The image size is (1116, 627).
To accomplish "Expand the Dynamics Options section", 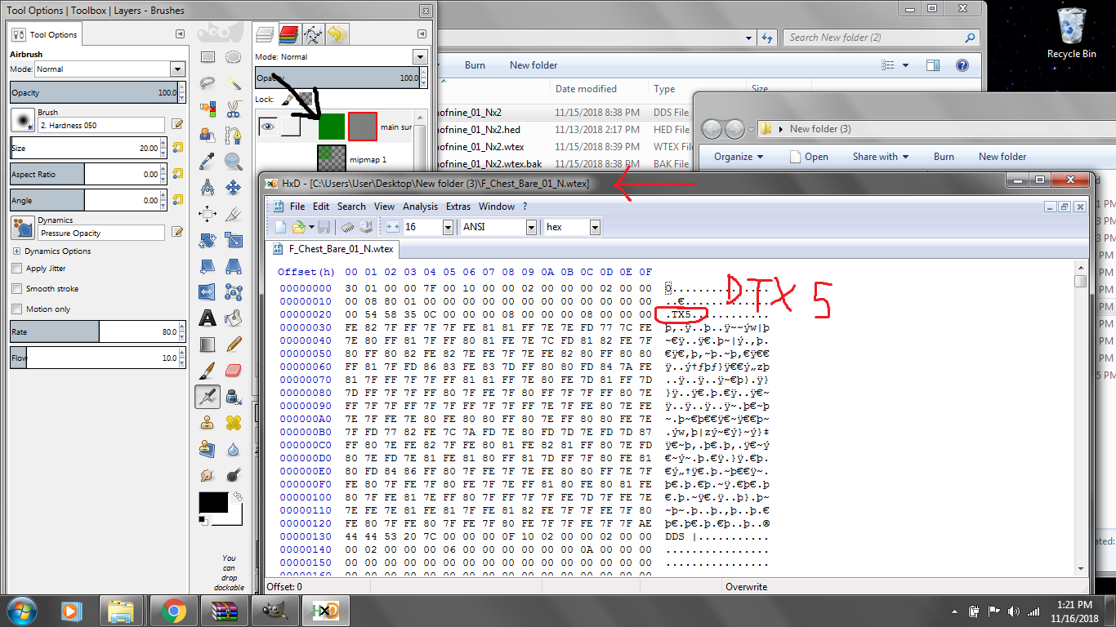I will 16,251.
